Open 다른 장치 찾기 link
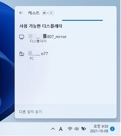 pyautogui.click(x=31, y=112)
